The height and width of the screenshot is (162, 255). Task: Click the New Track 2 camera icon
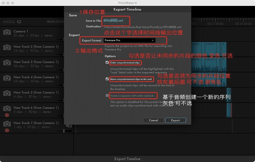pyautogui.click(x=7, y=47)
